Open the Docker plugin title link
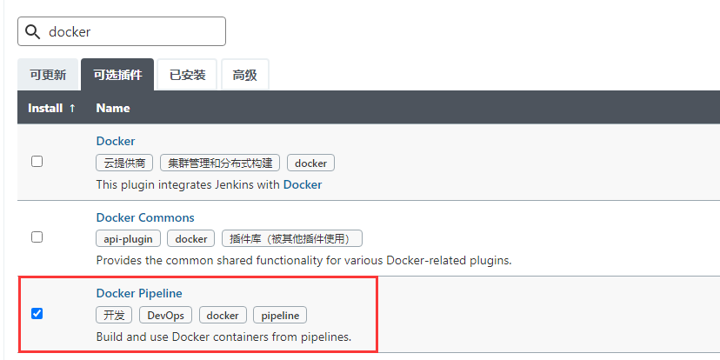The width and height of the screenshot is (720, 360). coord(116,141)
